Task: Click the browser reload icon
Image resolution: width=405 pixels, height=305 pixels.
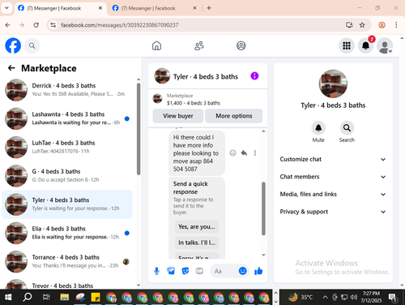Action: (36, 25)
